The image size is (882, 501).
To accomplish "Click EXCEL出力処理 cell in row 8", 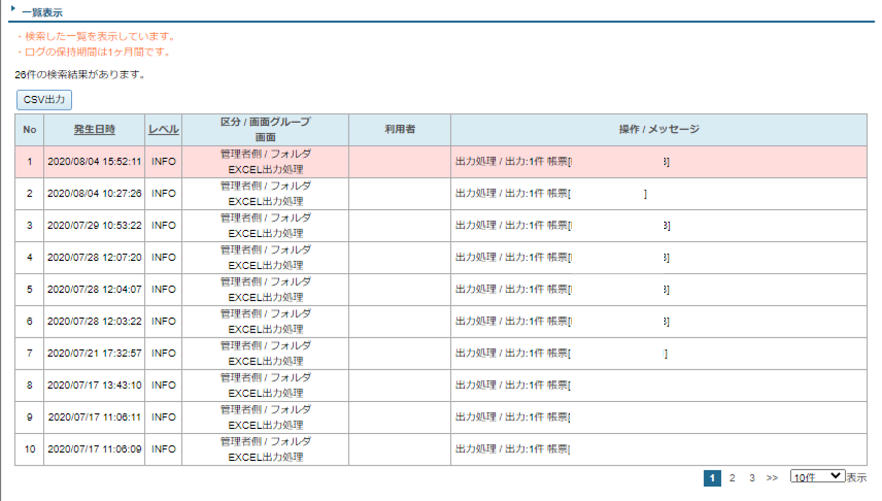I will pyautogui.click(x=265, y=393).
